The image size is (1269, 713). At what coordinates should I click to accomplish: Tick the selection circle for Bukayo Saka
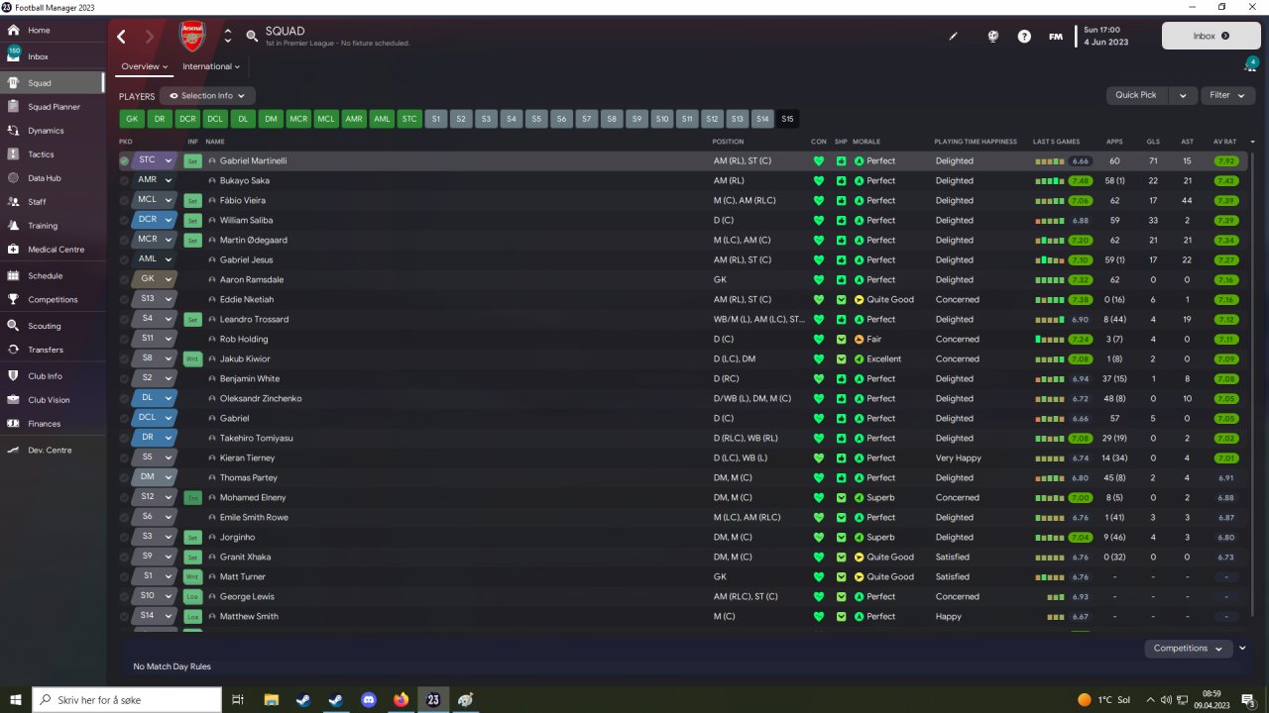[124, 180]
